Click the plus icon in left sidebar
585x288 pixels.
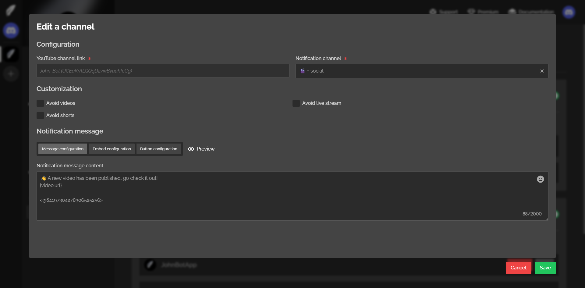pyautogui.click(x=11, y=74)
